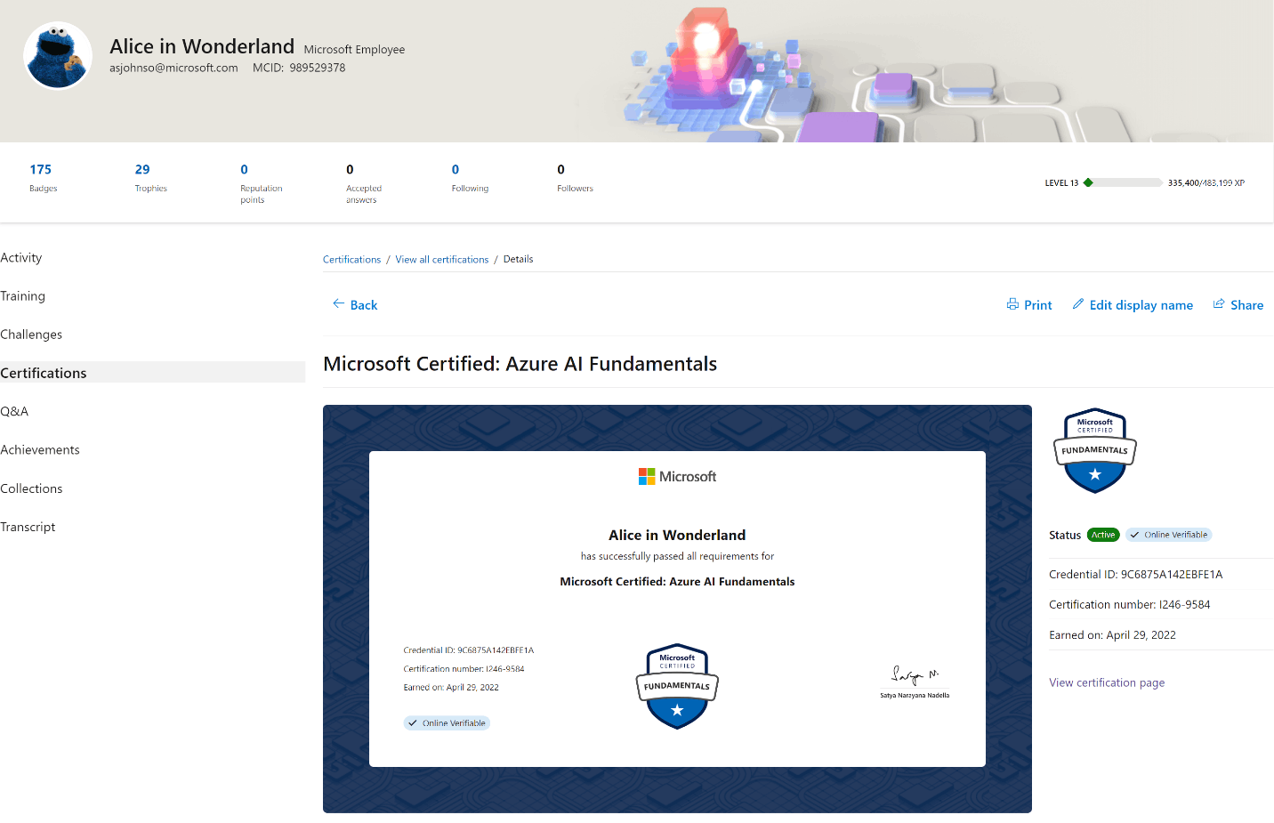Click the Earned on date in the side panel
1274x823 pixels.
point(1112,635)
